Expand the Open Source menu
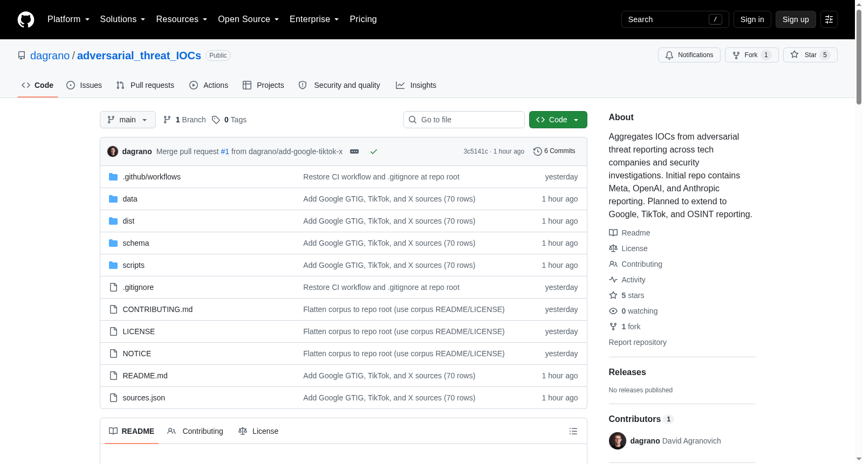 point(249,19)
